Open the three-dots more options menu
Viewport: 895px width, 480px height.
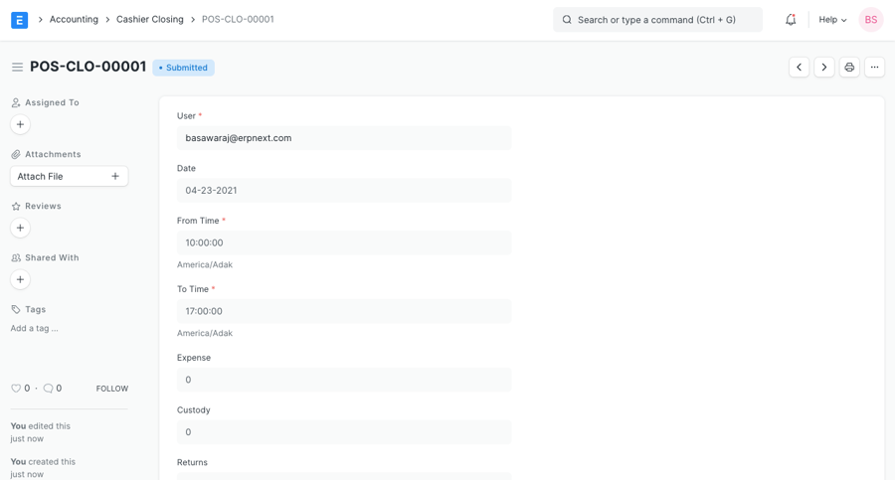(874, 68)
